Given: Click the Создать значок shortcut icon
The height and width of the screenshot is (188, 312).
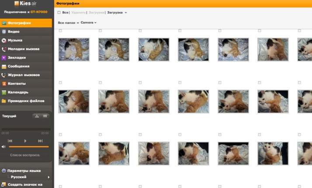Looking at the screenshot, I should [4, 185].
